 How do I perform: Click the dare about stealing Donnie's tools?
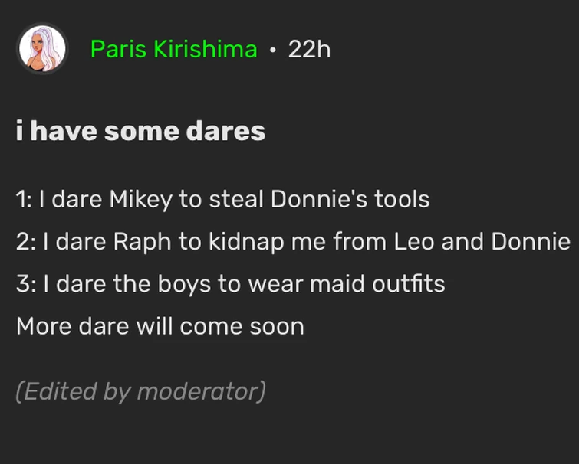click(222, 199)
